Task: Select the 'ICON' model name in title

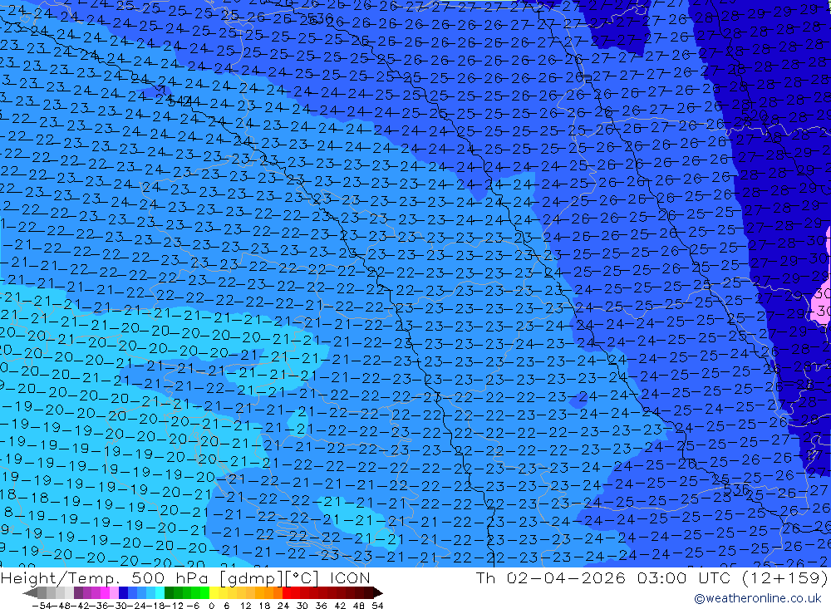Action: 350,577
